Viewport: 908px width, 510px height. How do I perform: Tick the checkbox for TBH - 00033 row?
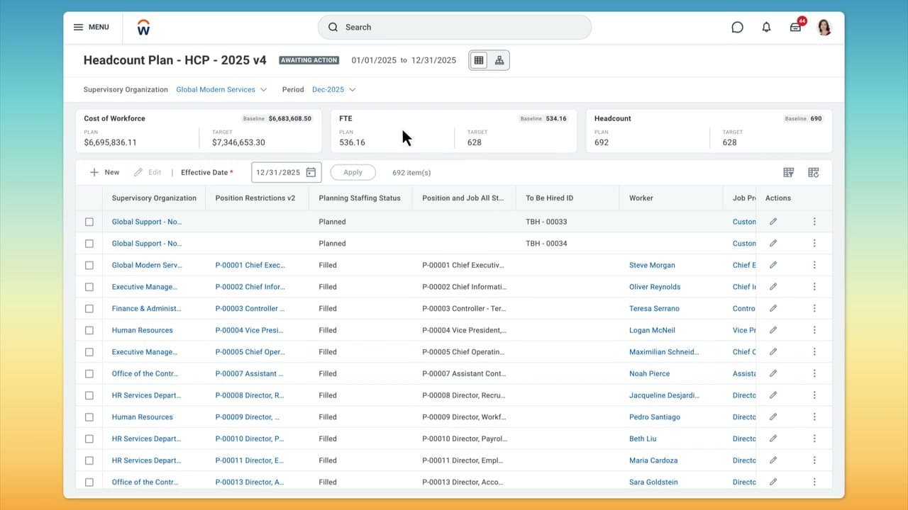tap(89, 222)
